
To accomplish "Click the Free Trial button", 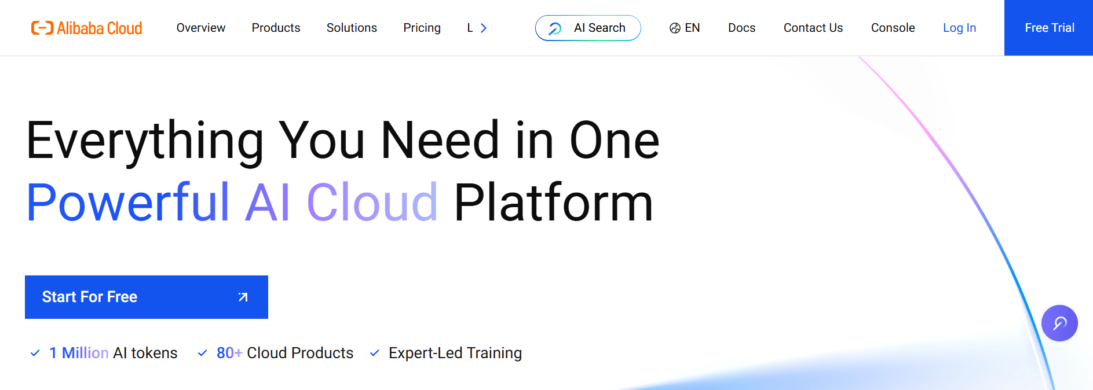I will point(1048,28).
